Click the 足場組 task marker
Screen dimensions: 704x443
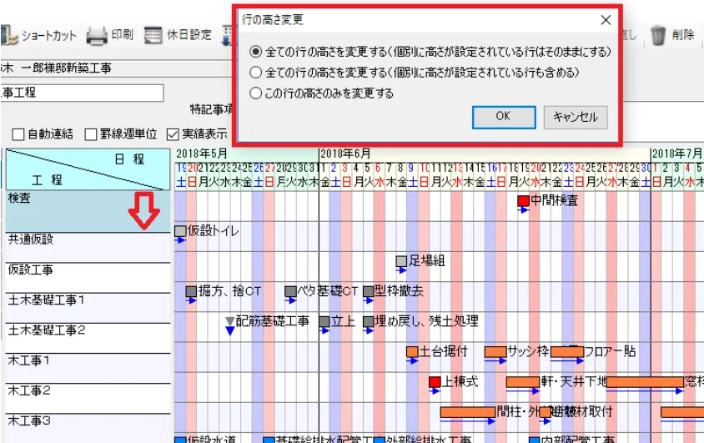401,261
